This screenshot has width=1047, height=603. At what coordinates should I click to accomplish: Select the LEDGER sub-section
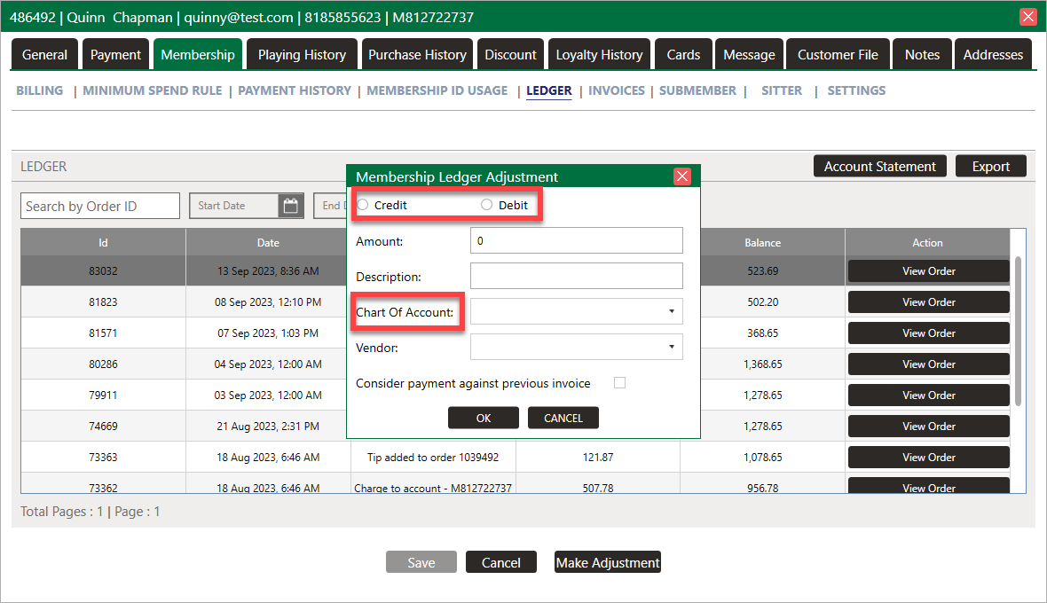tap(549, 90)
